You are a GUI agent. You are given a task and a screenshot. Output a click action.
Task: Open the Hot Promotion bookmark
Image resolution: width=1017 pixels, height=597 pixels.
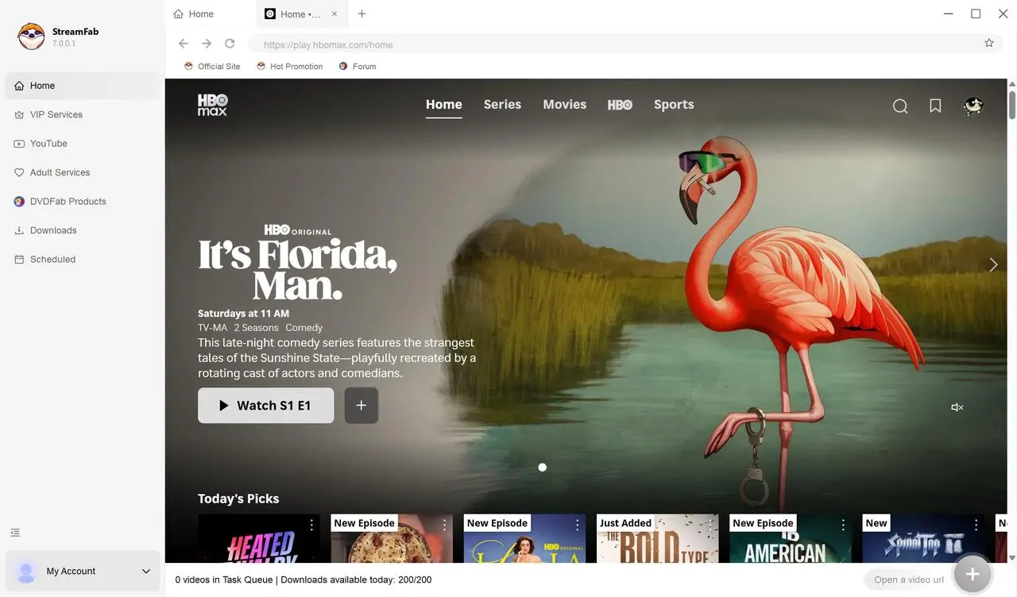pos(289,67)
